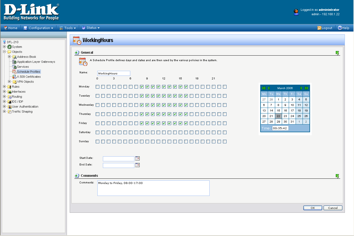Click the OK button
The image size is (354, 236).
313,208
